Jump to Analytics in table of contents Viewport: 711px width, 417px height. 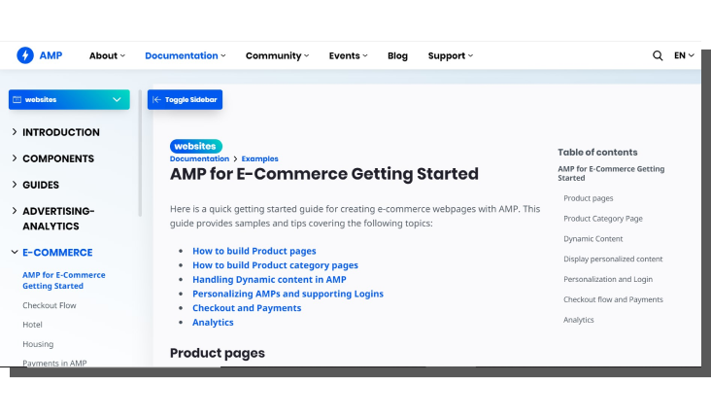pyautogui.click(x=579, y=320)
